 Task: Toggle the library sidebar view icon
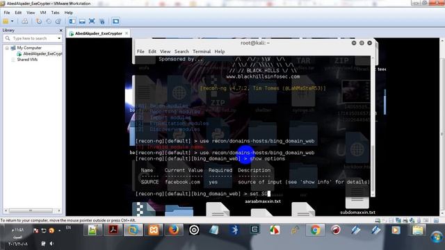point(72,22)
